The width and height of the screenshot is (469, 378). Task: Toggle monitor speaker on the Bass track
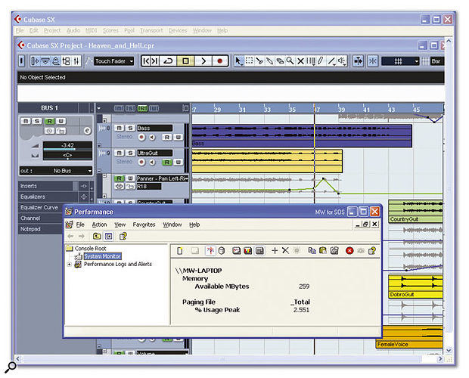coord(153,137)
